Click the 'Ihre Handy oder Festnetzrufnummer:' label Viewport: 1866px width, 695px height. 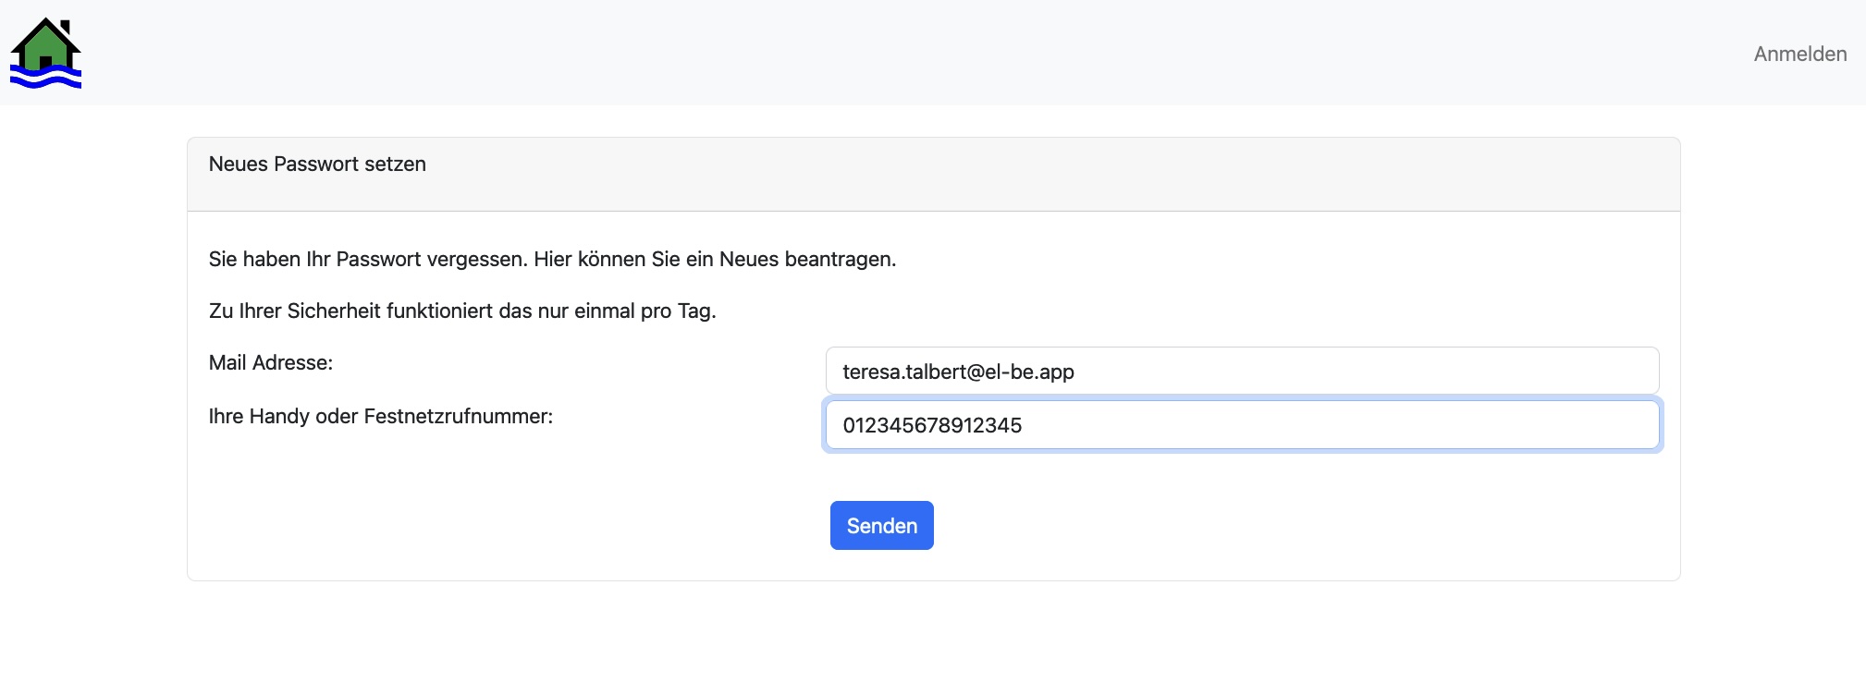click(x=380, y=416)
